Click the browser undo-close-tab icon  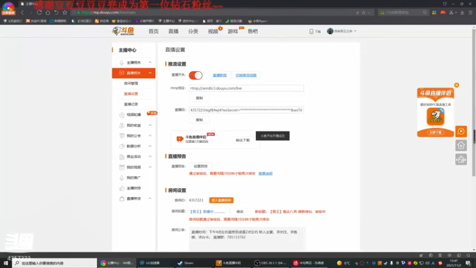[x=56, y=13]
